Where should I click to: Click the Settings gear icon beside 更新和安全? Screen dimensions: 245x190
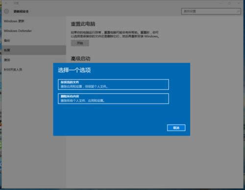6,11
